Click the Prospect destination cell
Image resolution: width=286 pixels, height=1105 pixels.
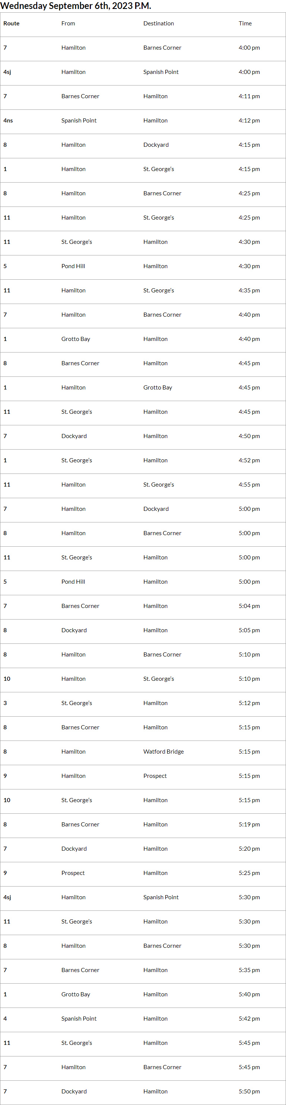point(155,776)
